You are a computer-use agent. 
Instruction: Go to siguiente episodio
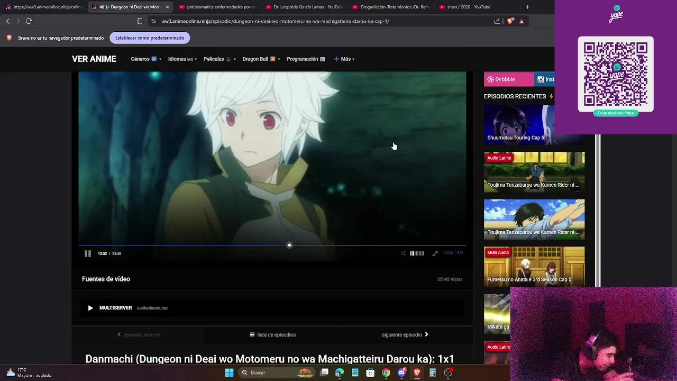pyautogui.click(x=405, y=334)
